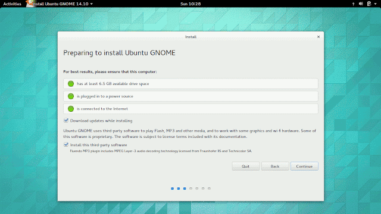The image size is (381, 214).
Task: Expand the system menu arrow in top bar
Action: point(376,4)
